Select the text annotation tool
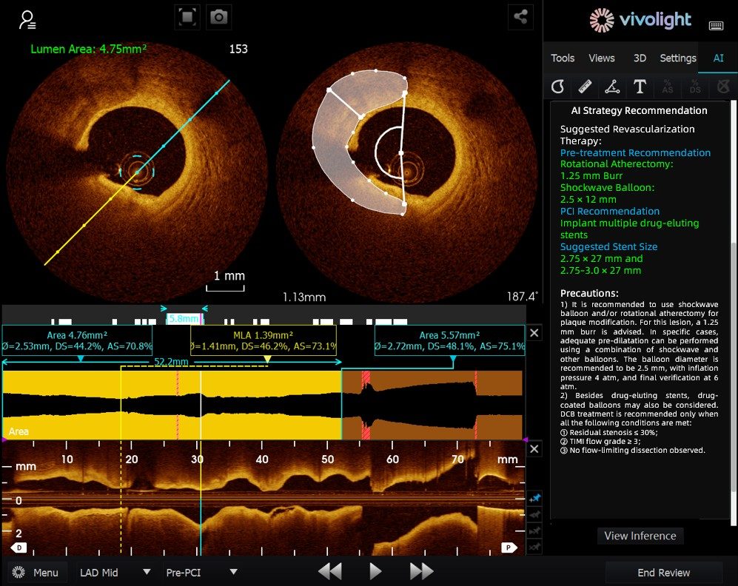The height and width of the screenshot is (586, 738). [640, 87]
